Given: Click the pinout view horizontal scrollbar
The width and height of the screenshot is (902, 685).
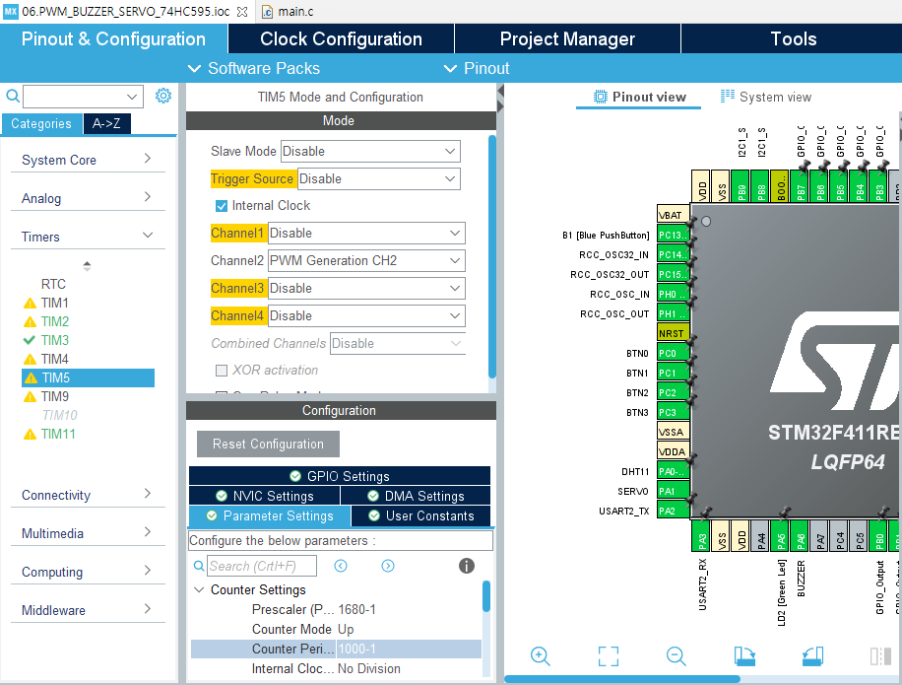Looking at the screenshot, I should click(622, 679).
